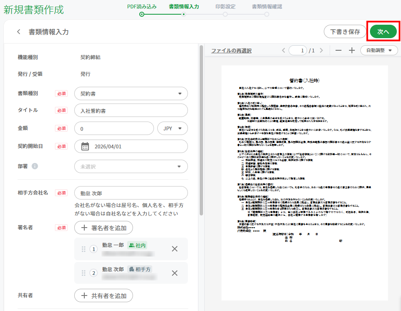This screenshot has height=311, width=401.
Task: Click the 共有者を追加 button
Action: pos(104,295)
